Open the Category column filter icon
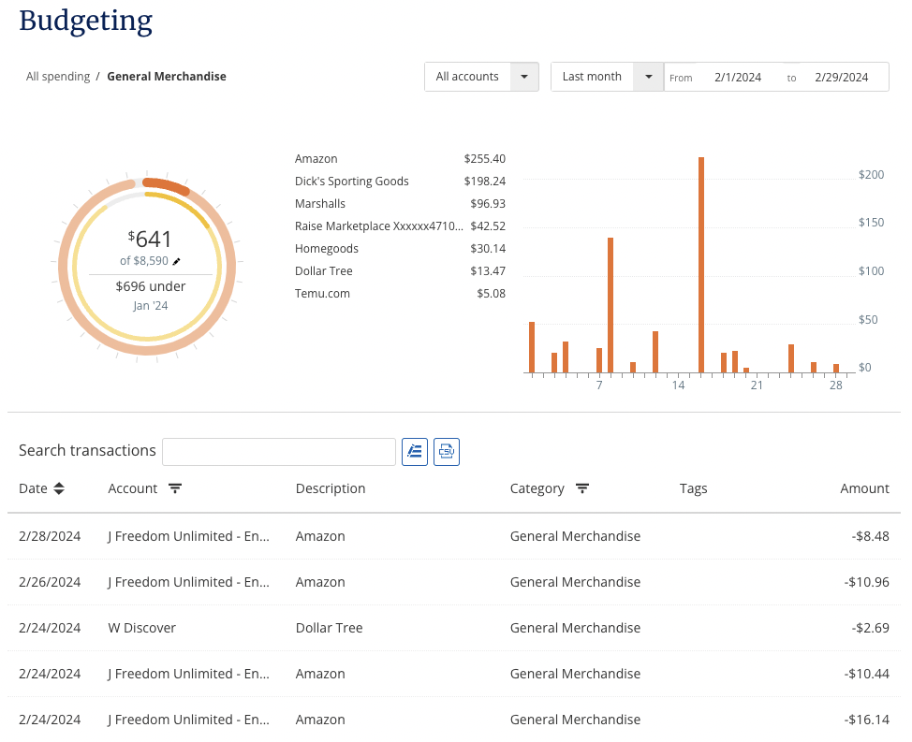This screenshot has height=742, width=912. pos(582,488)
